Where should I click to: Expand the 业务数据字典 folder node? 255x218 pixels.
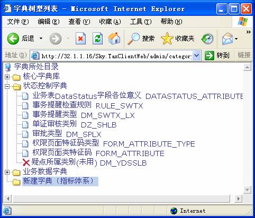(7, 172)
